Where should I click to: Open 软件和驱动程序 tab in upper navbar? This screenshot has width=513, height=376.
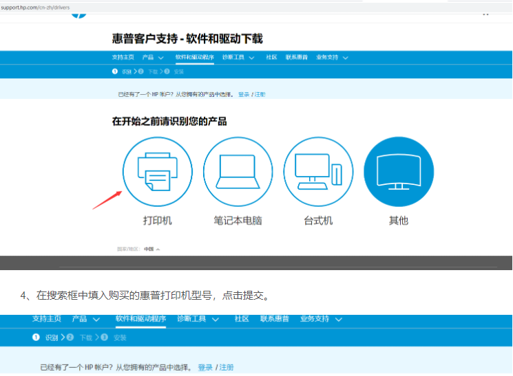click(x=195, y=57)
